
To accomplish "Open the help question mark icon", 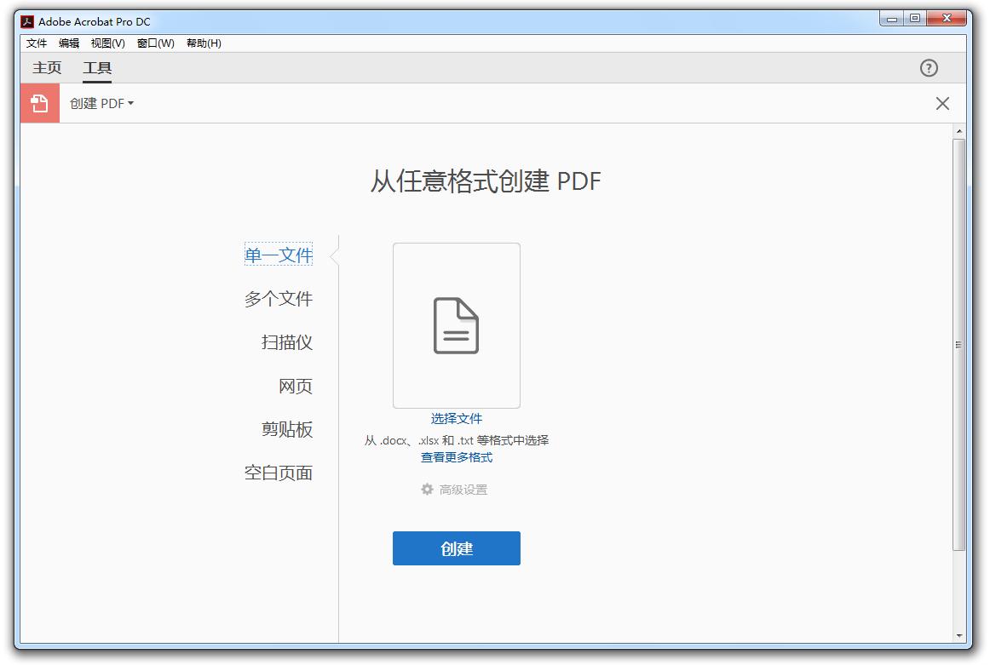I will coord(928,68).
